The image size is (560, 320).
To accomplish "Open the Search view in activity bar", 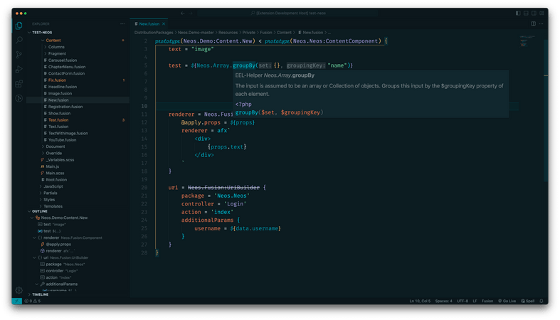I will pos(19,39).
